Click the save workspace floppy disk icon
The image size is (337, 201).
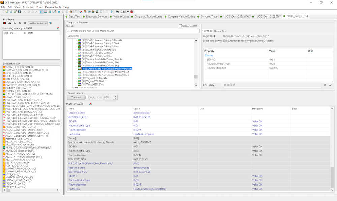tap(19, 12)
